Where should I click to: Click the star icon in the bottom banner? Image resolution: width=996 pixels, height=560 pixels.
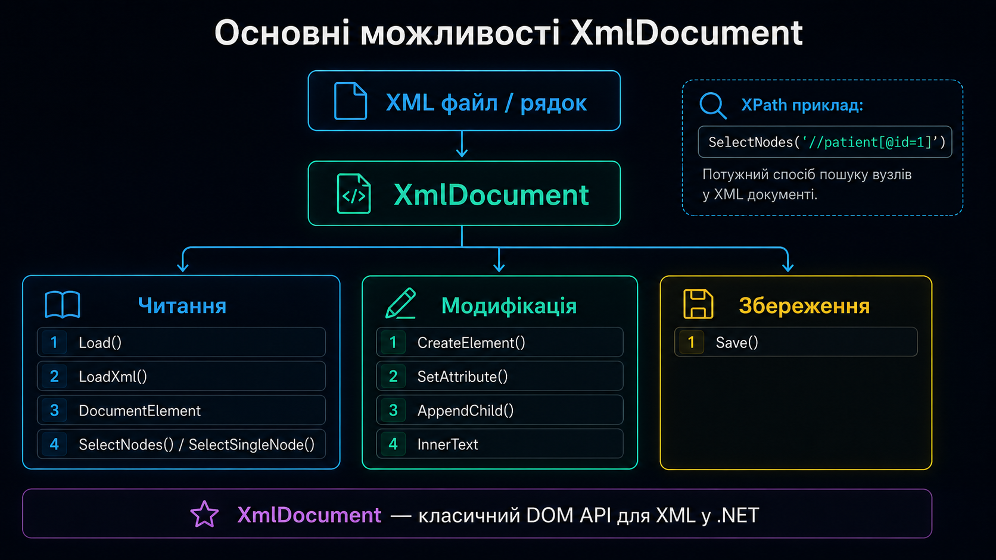[x=204, y=514]
